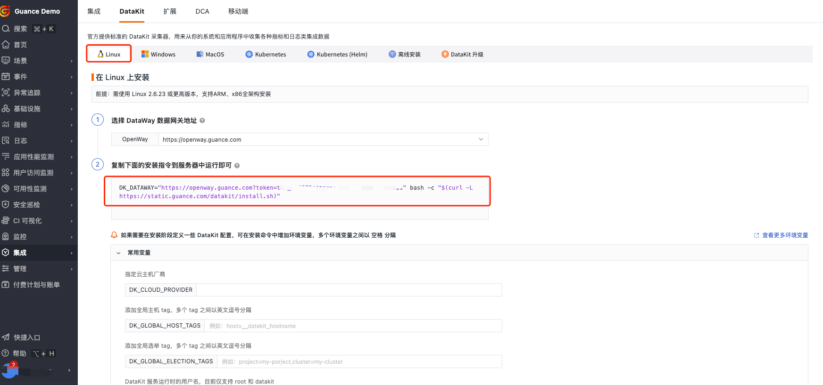Expand the 场景 submenu arrow
Image resolution: width=823 pixels, height=385 pixels.
coord(72,61)
